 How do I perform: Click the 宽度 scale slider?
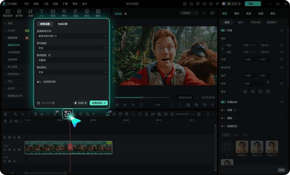pyautogui.click(x=249, y=45)
